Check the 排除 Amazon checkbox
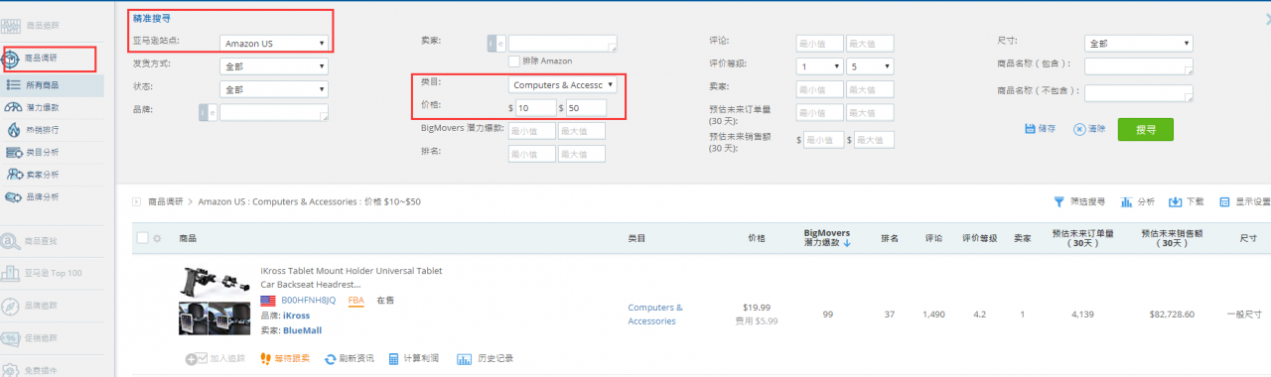Screen dimensions: 1271x377 514,62
